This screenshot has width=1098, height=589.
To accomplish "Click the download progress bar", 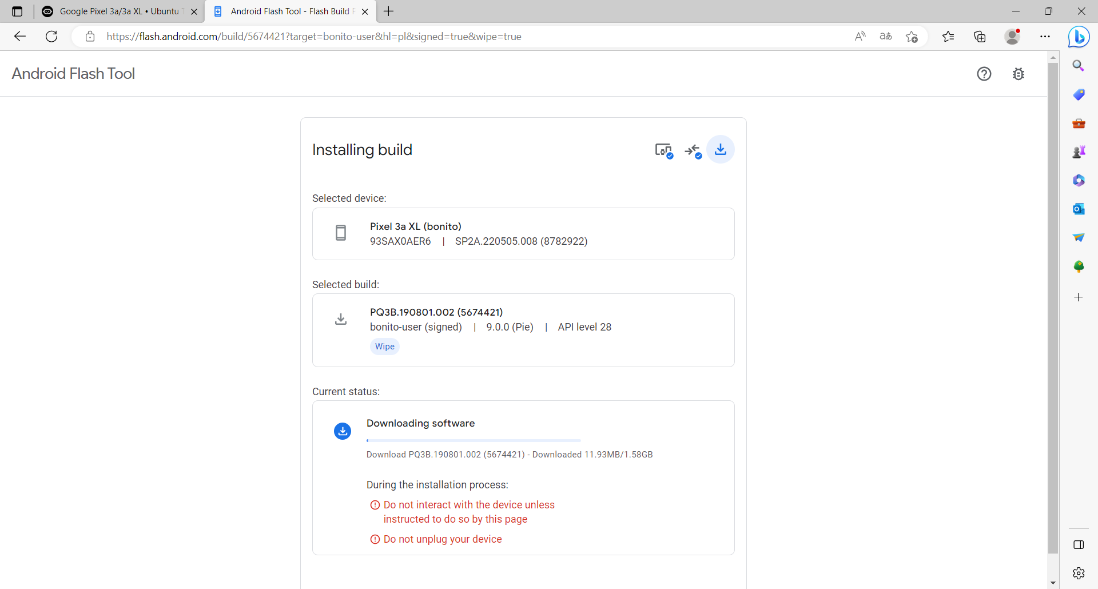I will point(474,440).
